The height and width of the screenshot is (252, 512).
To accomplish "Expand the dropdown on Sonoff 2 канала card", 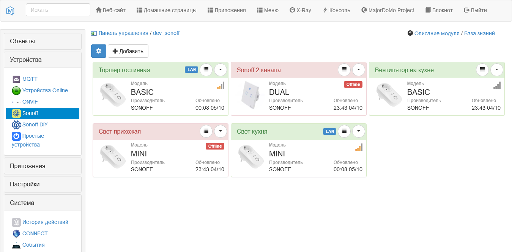I will coord(359,69).
